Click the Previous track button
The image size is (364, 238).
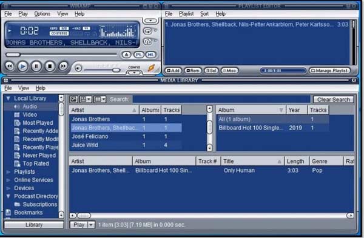(10, 67)
